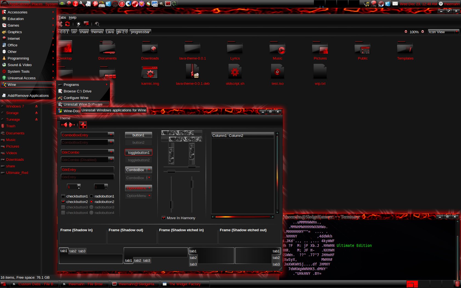The height and width of the screenshot is (288, 461).
Task: Open the red OptionMenu dropdown
Action: pyautogui.click(x=139, y=188)
